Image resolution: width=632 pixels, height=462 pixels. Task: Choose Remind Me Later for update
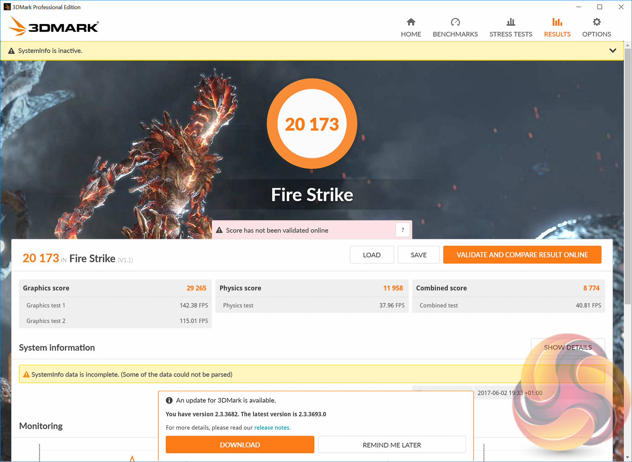click(x=392, y=445)
